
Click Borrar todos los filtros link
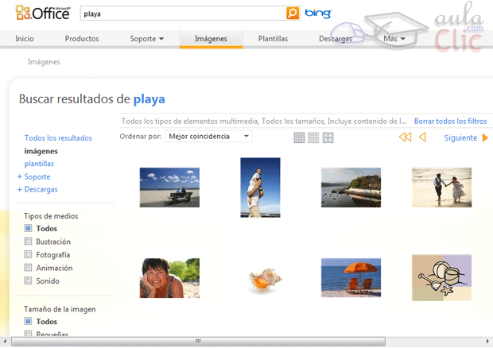(450, 122)
